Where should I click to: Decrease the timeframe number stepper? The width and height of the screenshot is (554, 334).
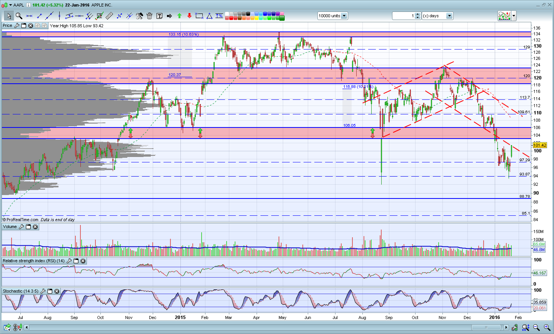pos(418,18)
